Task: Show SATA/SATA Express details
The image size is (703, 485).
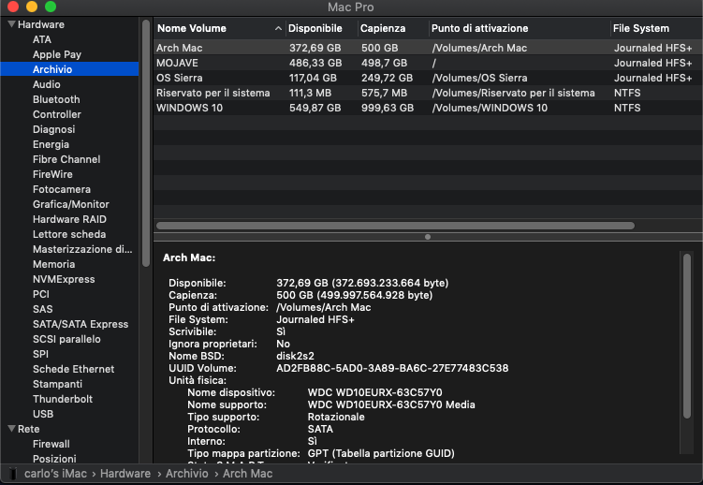Action: [x=81, y=324]
